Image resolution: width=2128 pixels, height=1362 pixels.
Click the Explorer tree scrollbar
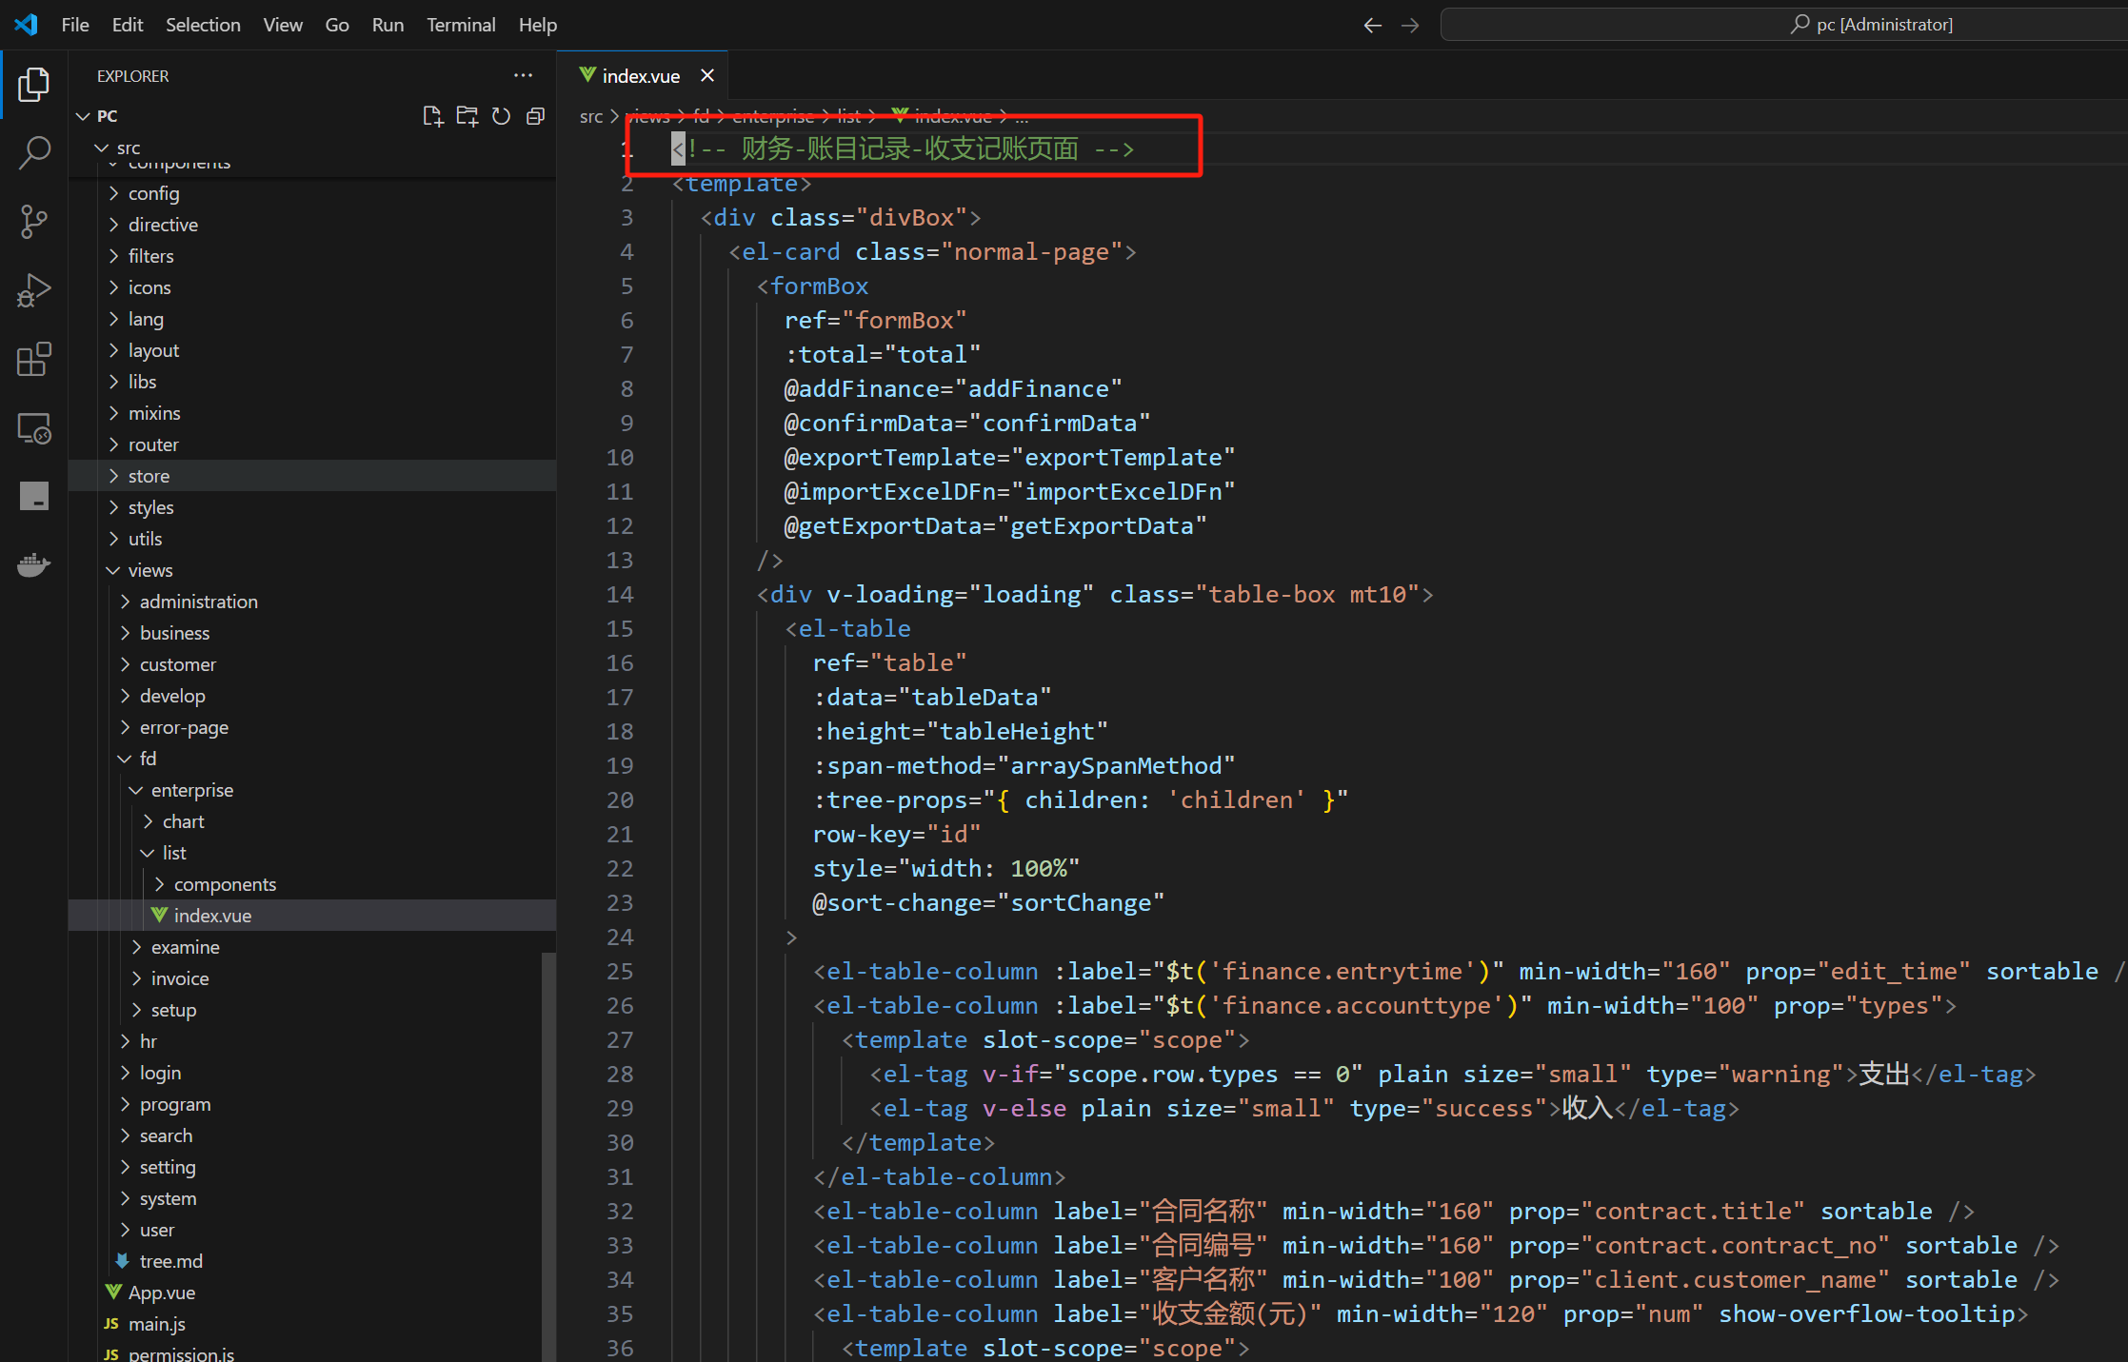pos(548,1156)
